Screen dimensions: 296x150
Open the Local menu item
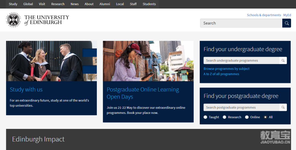coord(120,4)
